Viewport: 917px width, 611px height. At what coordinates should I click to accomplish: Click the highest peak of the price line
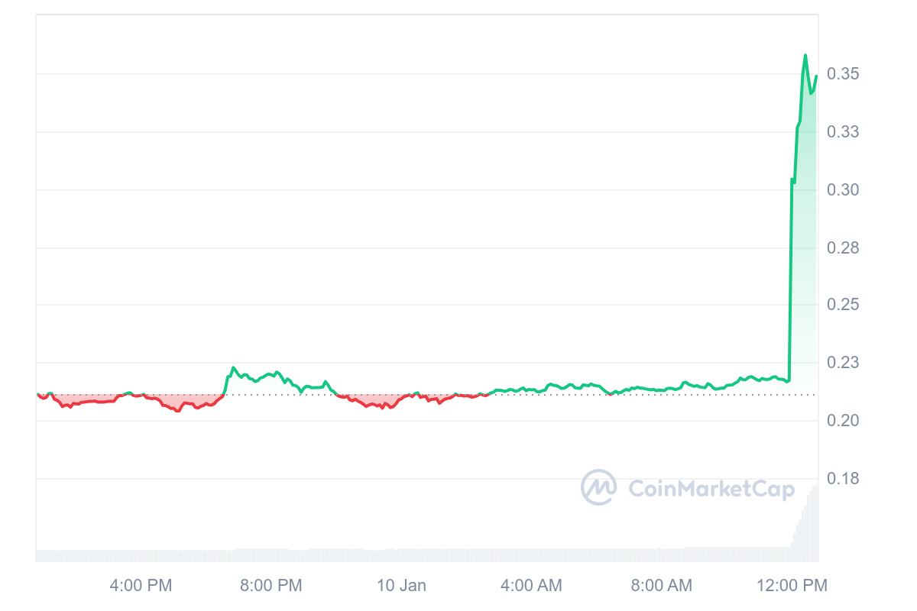tap(805, 55)
